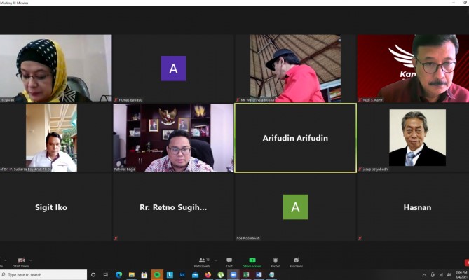Click the green Share Screen icon
Image resolution: width=469 pixels, height=280 pixels.
(252, 260)
